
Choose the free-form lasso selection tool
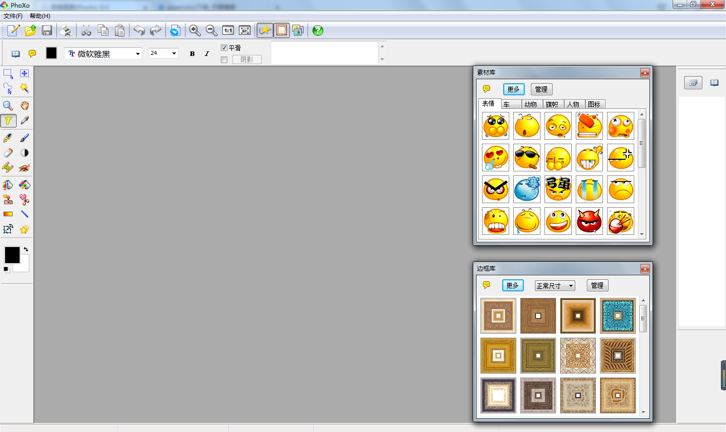pos(8,89)
